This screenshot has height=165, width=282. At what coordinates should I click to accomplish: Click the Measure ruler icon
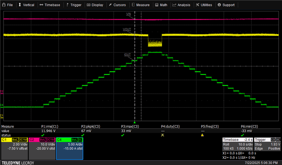point(133,5)
